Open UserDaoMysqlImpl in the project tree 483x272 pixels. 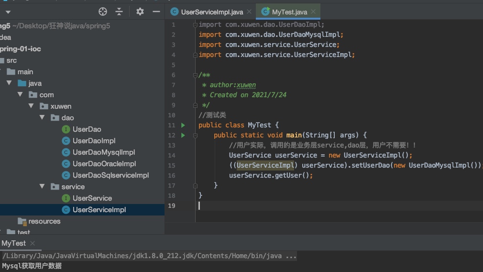(104, 152)
